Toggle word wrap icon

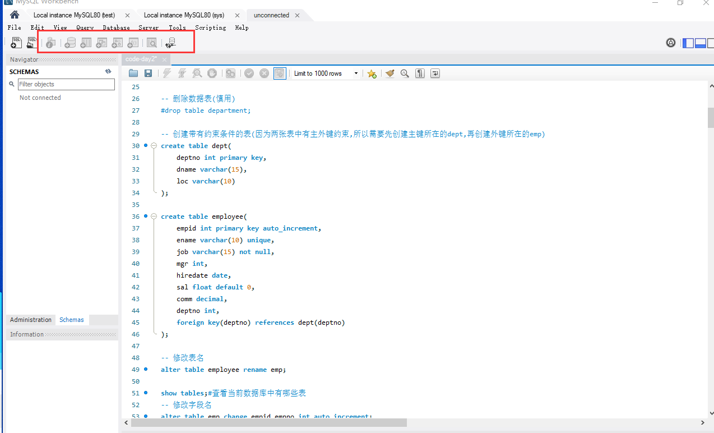pyautogui.click(x=435, y=73)
